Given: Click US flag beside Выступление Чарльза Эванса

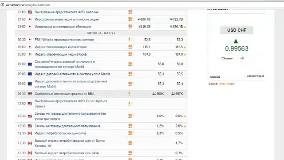Looking at the screenshot, I should coord(30,104).
